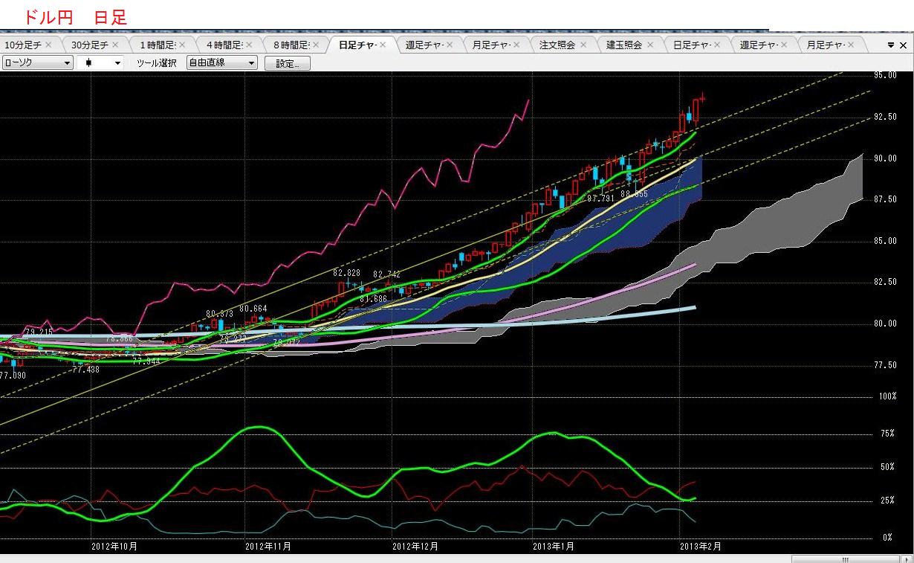Click the horizontal scrollbar thumb
The image size is (914, 563).
point(845,559)
